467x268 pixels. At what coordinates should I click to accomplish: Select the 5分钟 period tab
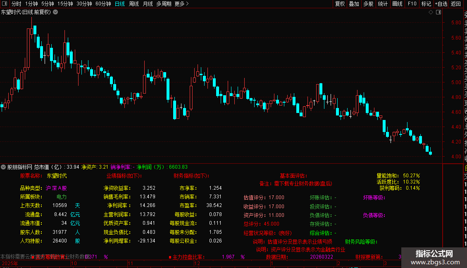48,4
